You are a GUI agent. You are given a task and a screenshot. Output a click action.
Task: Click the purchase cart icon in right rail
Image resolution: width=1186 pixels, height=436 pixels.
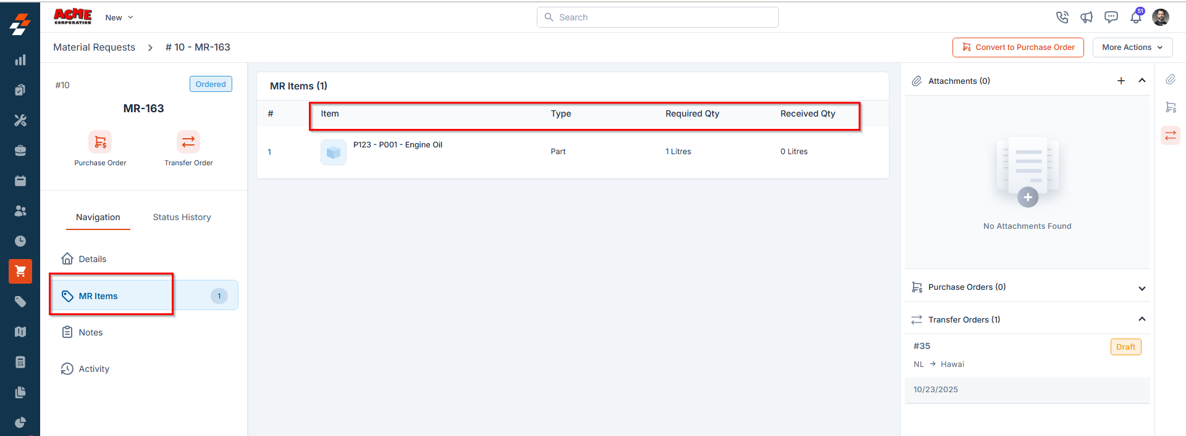pyautogui.click(x=1171, y=107)
